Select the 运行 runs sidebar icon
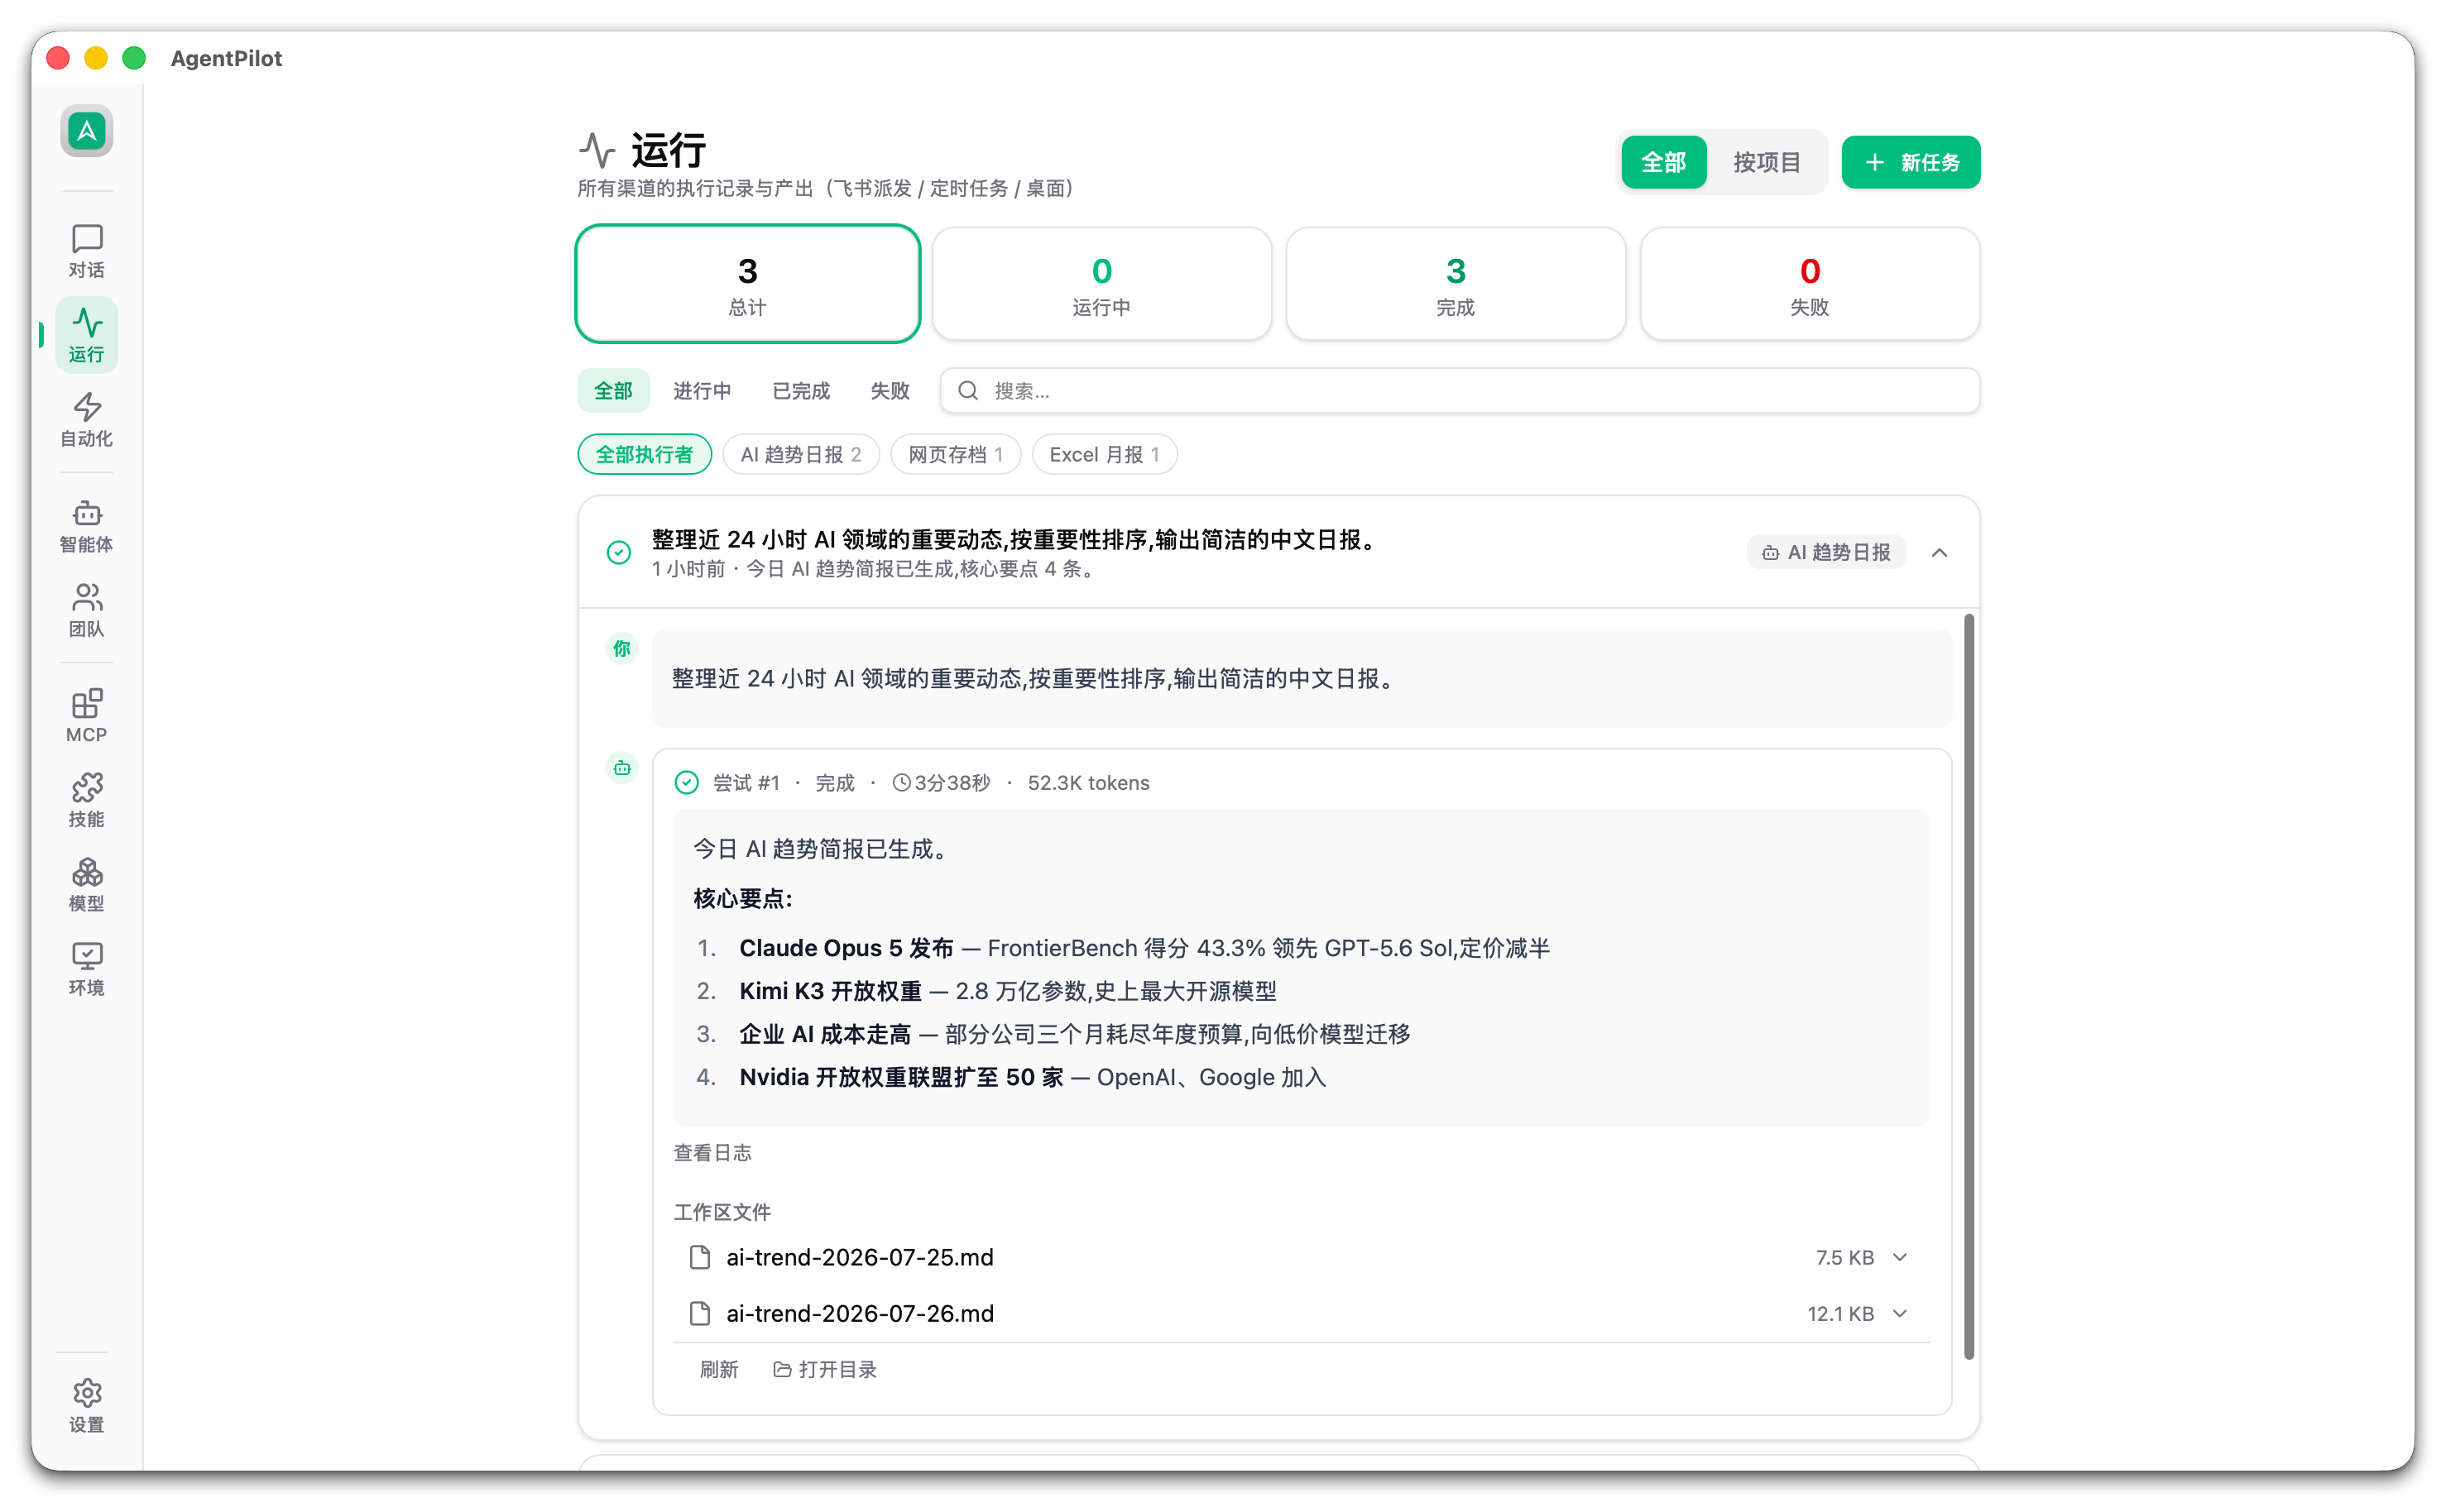The height and width of the screenshot is (1512, 2446). [86, 335]
